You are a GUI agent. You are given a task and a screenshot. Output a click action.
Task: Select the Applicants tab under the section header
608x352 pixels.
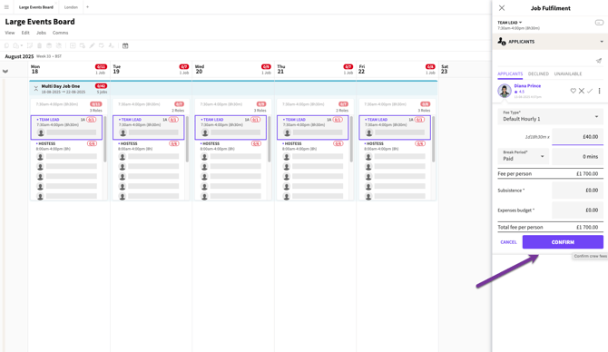click(510, 73)
